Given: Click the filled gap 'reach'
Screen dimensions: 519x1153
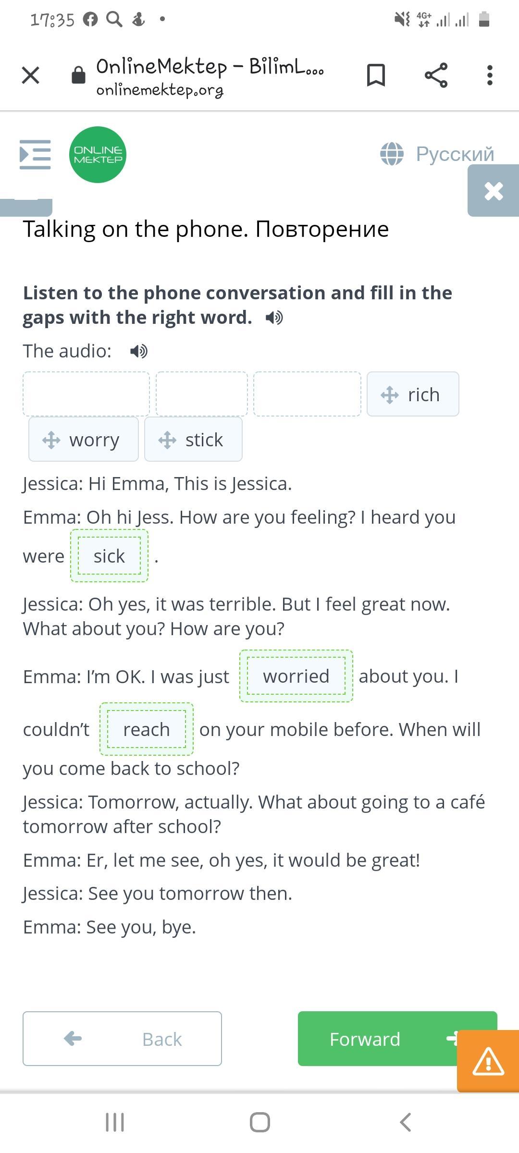Looking at the screenshot, I should point(147,729).
